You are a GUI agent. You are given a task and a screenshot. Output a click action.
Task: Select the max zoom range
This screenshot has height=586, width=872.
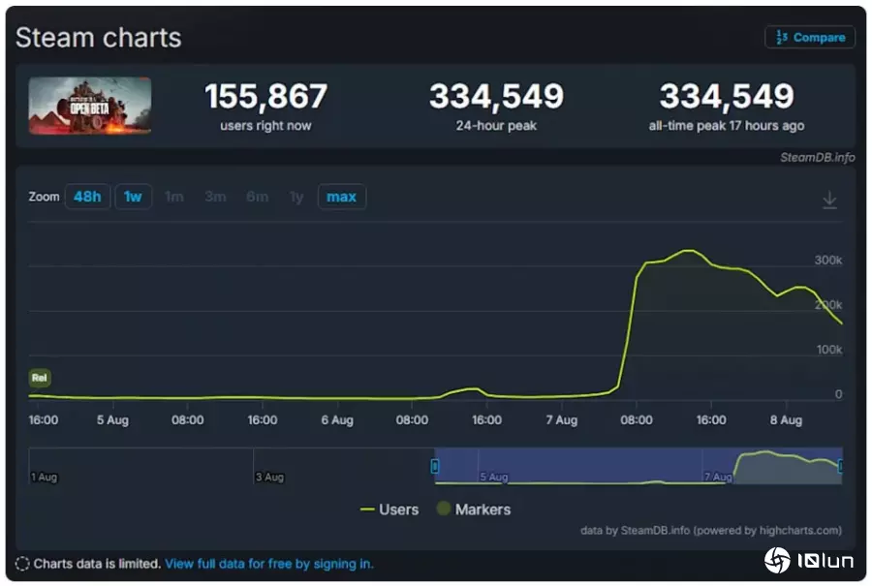[x=341, y=197]
